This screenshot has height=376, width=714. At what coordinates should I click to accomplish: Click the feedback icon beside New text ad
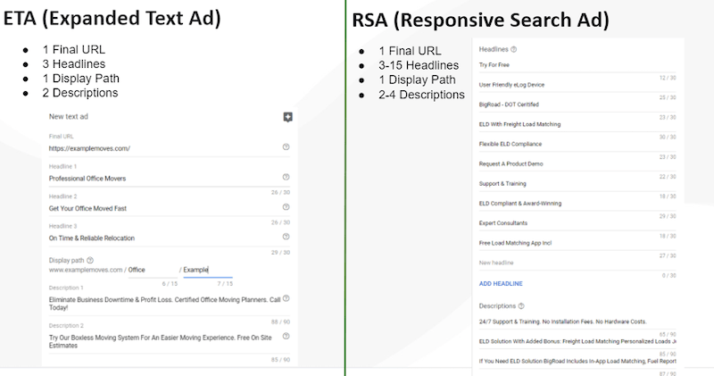[287, 117]
